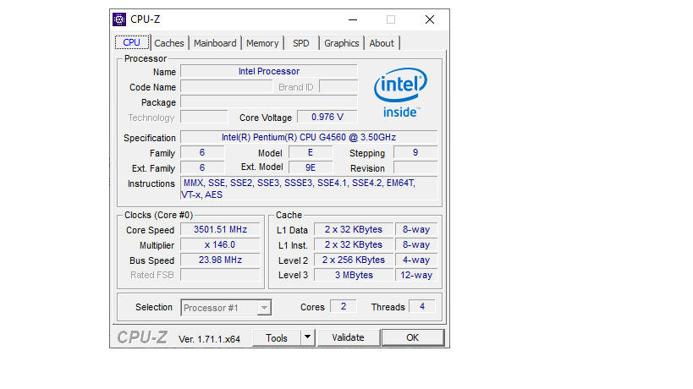This screenshot has height=389, width=693.
Task: Click the Threads value 4
Action: click(422, 306)
